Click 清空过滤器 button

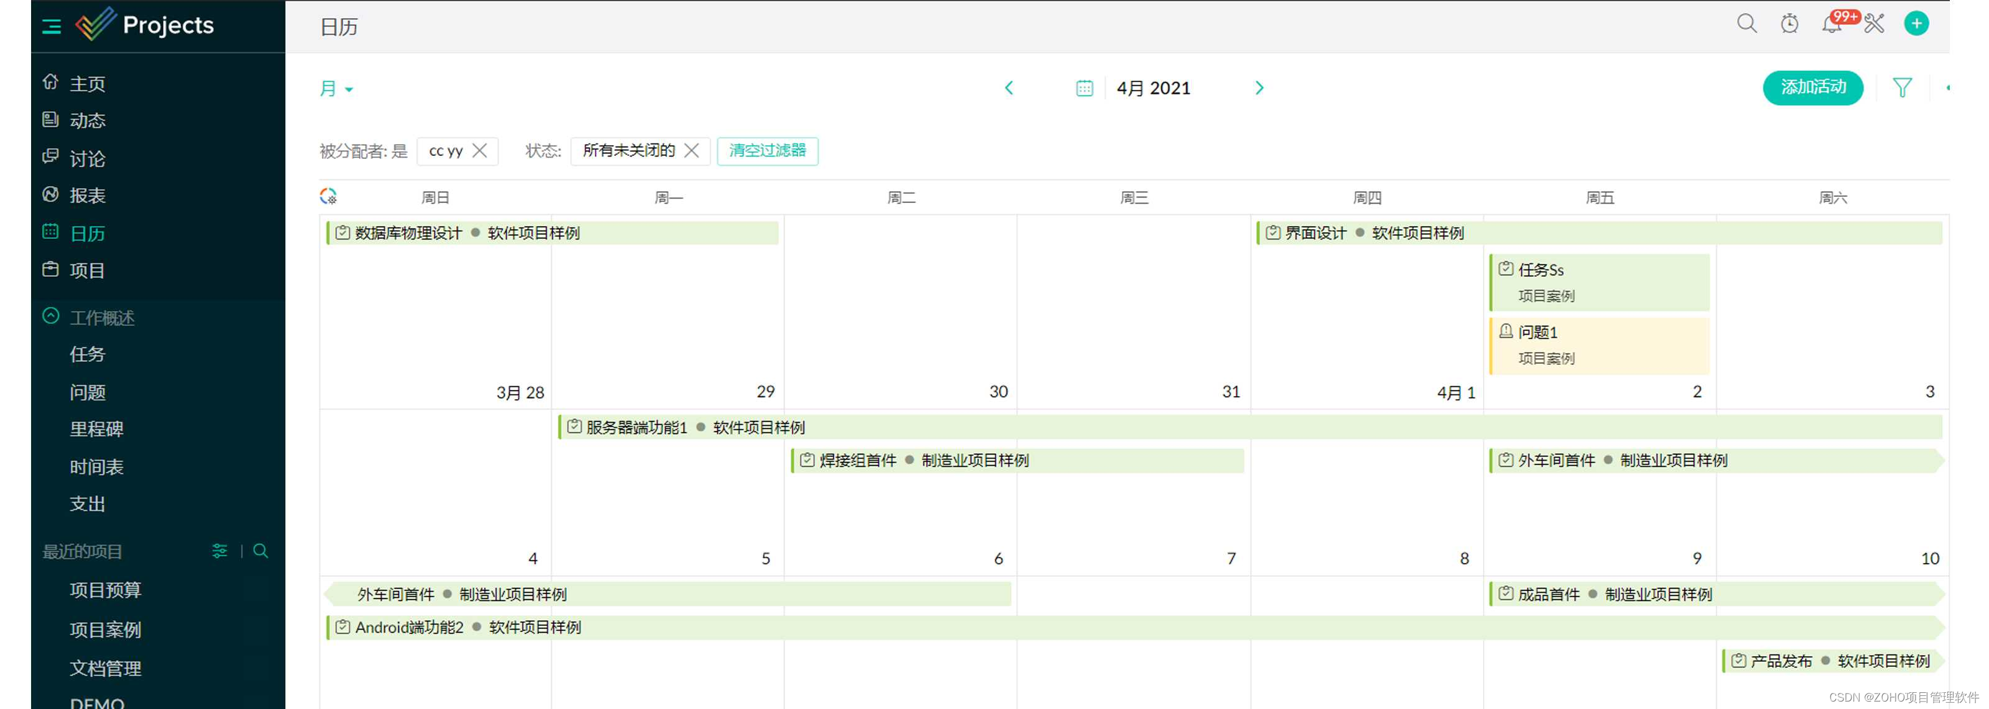coord(767,150)
